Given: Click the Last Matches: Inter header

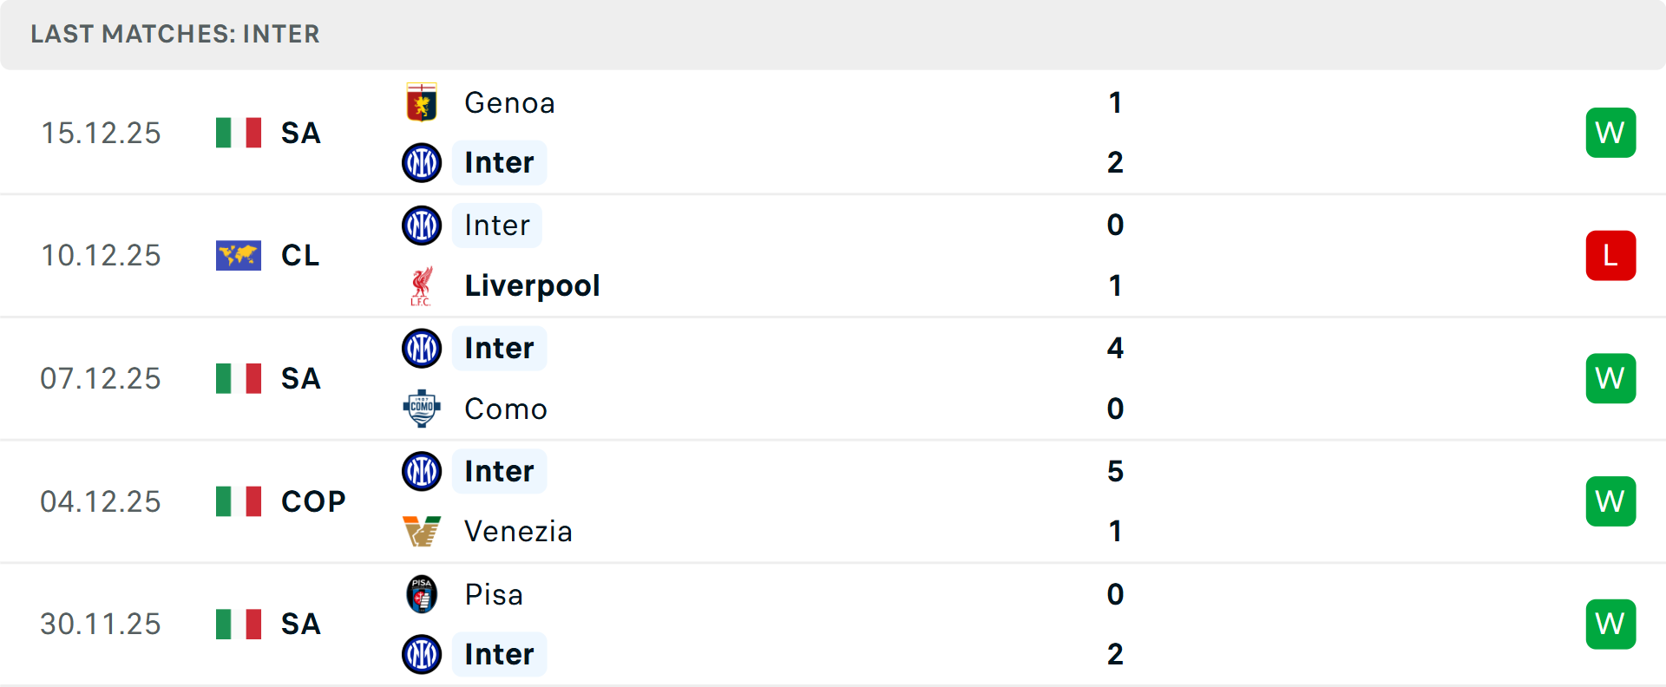Looking at the screenshot, I should (x=175, y=34).
